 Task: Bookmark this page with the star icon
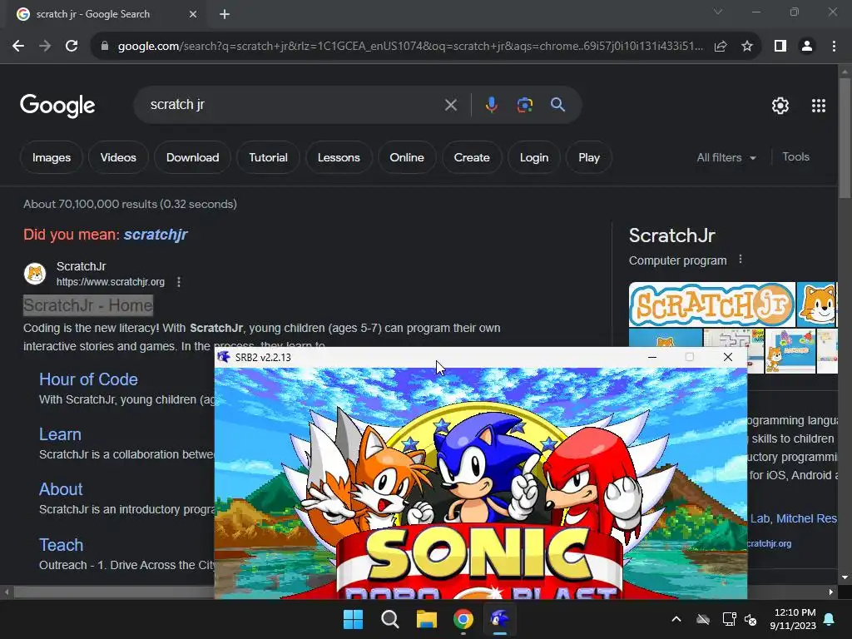747,47
